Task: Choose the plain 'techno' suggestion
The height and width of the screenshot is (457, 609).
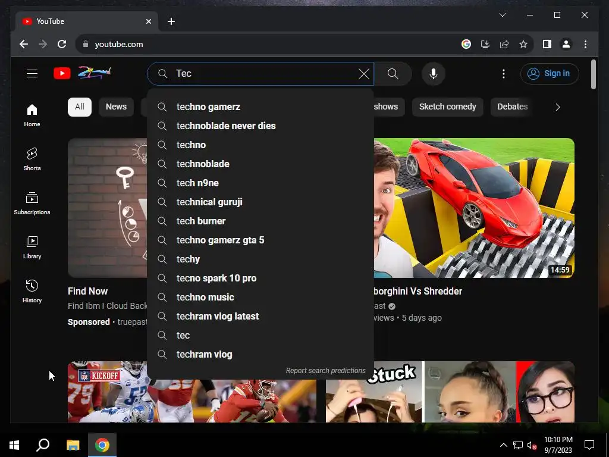Action: click(x=260, y=145)
